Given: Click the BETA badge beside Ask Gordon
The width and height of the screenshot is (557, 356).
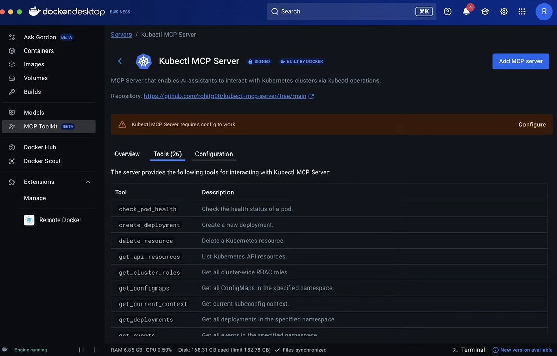Looking at the screenshot, I should pos(67,37).
